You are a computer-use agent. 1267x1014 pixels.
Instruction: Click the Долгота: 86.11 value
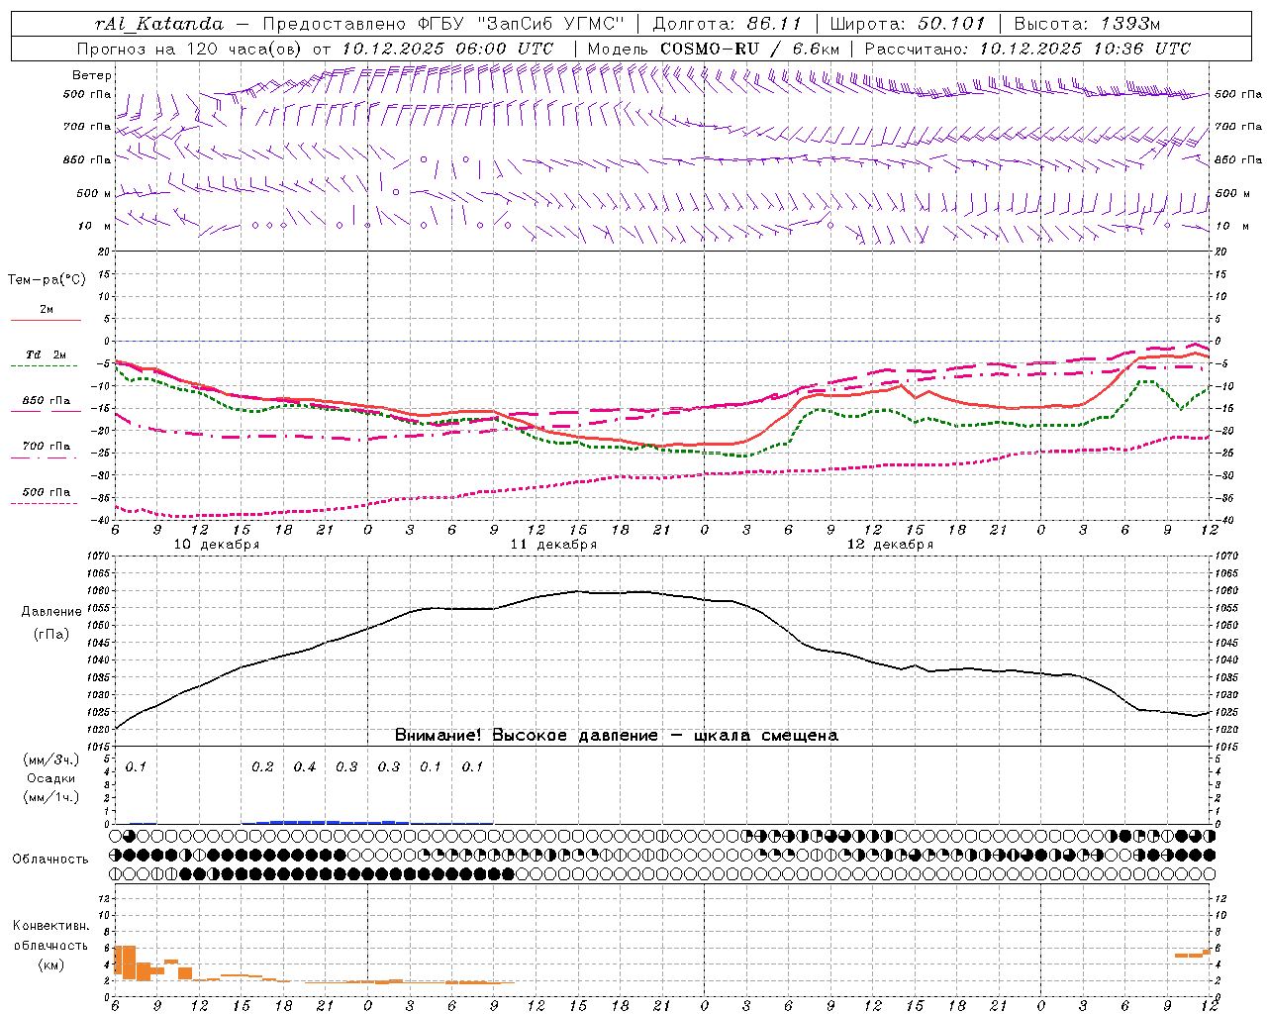click(x=727, y=24)
